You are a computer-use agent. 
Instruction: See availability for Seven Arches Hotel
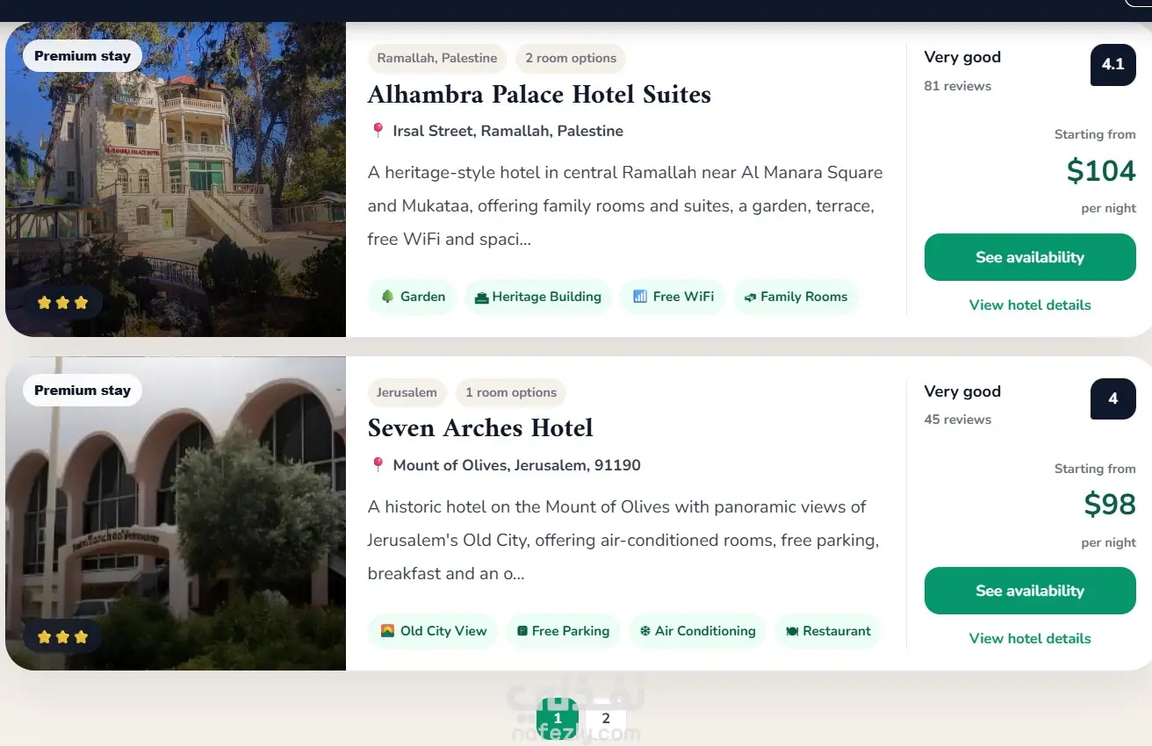(x=1030, y=591)
